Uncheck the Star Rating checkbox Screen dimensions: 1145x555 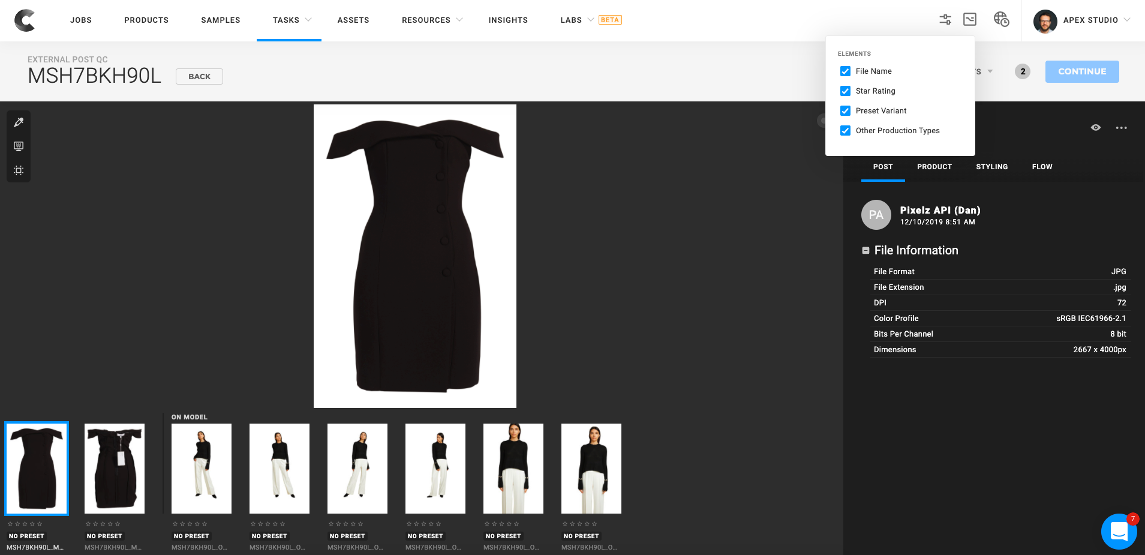[845, 91]
